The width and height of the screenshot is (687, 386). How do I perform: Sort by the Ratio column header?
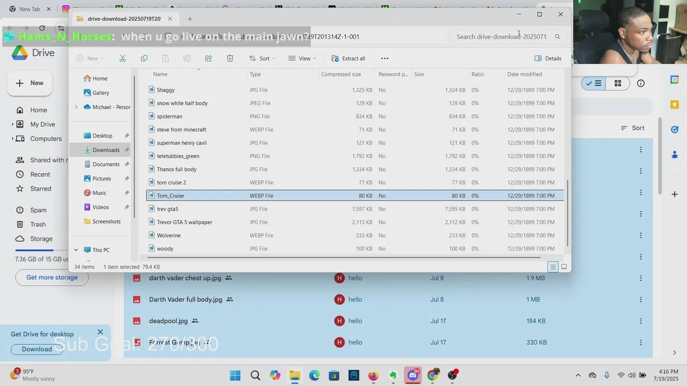478,75
